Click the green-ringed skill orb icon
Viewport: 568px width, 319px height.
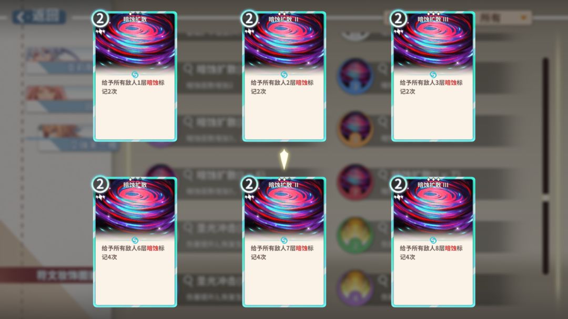[356, 234]
